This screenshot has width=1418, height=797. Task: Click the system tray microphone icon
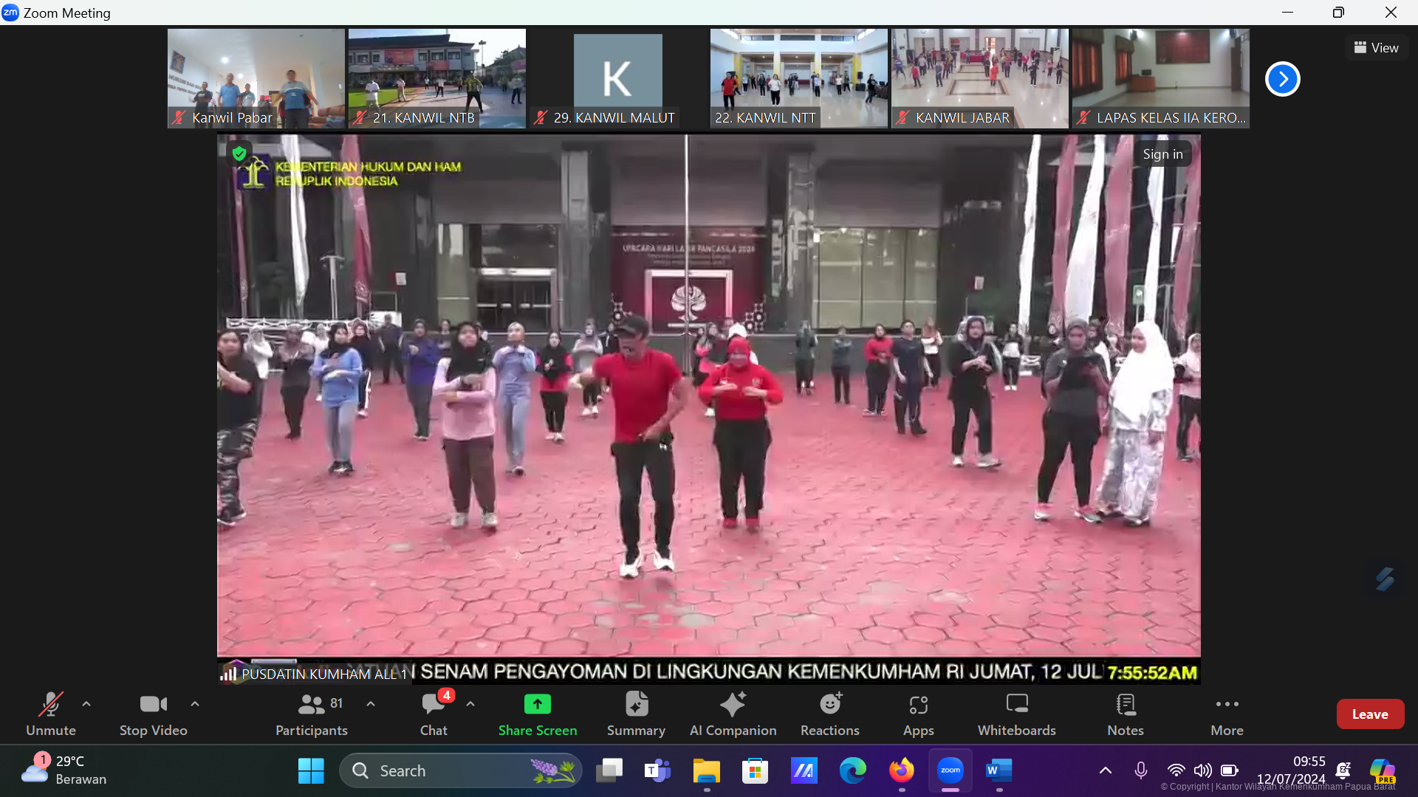tap(1141, 771)
